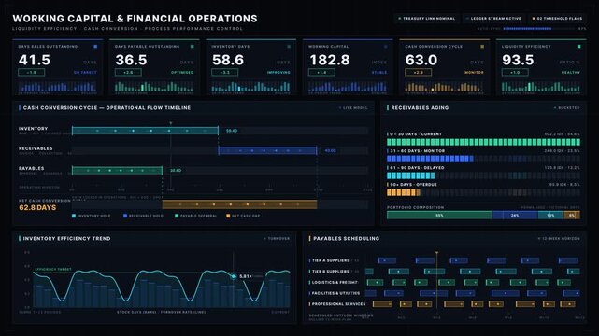Click the Liquidity Efficiency sparkline bar chart
The width and height of the screenshot is (599, 336).
[541, 87]
